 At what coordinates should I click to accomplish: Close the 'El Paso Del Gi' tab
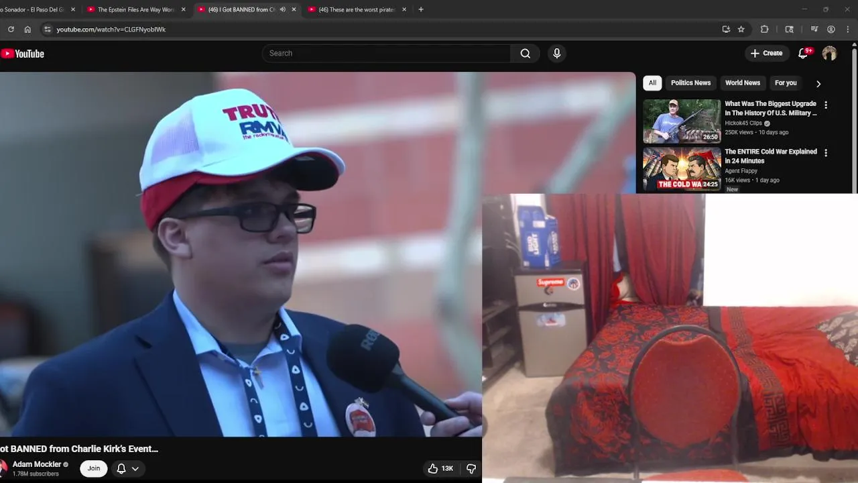[73, 10]
